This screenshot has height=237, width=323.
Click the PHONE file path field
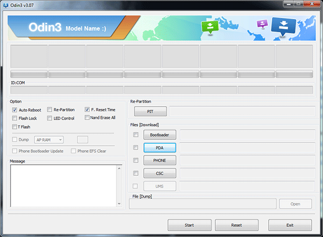click(x=248, y=160)
